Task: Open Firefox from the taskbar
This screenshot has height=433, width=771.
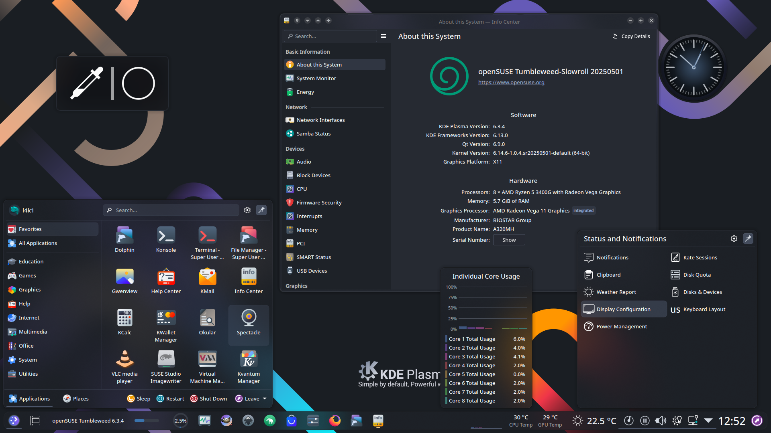Action: point(335,421)
